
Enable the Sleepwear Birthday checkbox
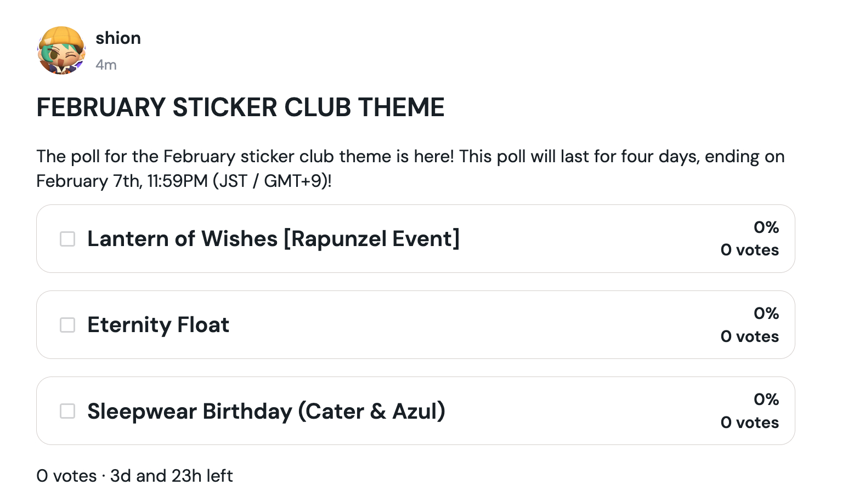click(67, 411)
